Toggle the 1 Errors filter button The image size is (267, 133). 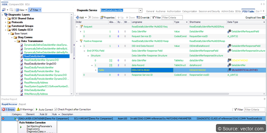point(8,109)
